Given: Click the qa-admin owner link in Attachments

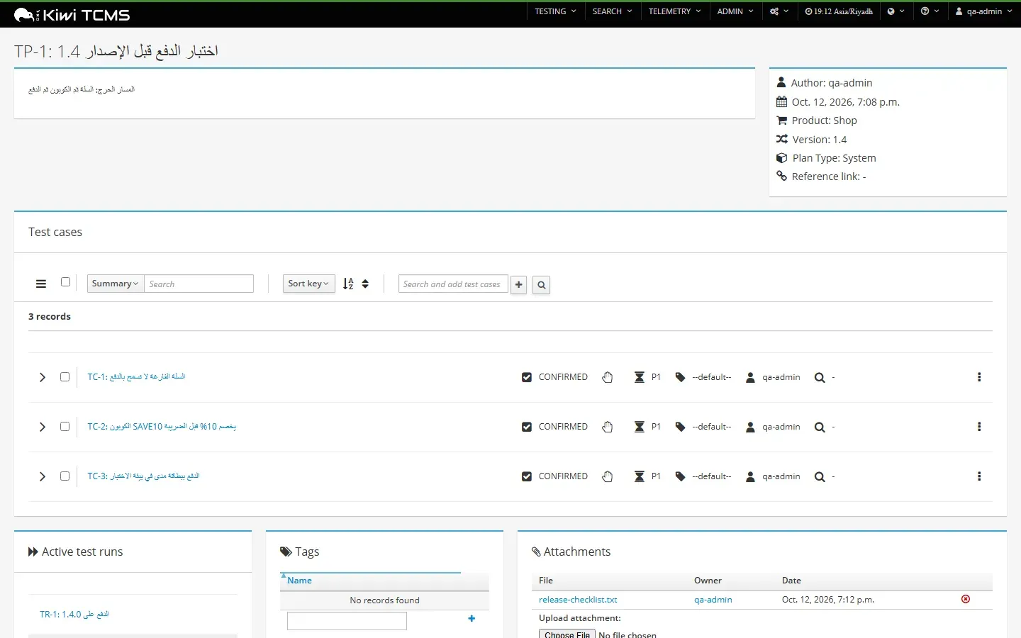Looking at the screenshot, I should [713, 600].
